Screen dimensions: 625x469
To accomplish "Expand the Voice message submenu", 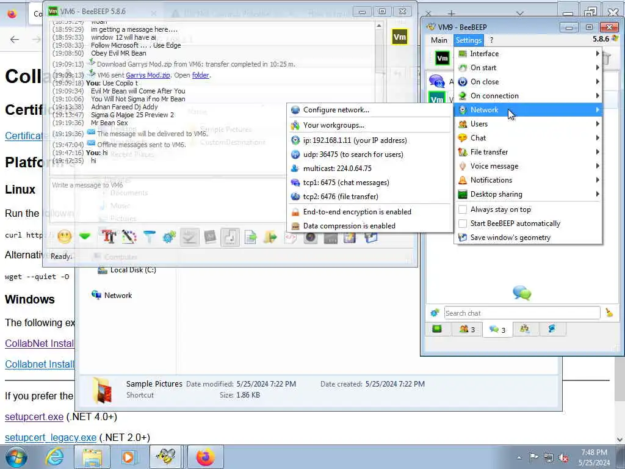I will pyautogui.click(x=528, y=166).
